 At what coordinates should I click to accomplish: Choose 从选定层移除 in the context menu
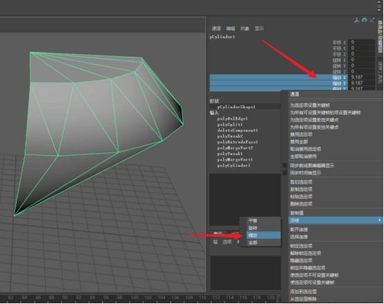(x=303, y=299)
